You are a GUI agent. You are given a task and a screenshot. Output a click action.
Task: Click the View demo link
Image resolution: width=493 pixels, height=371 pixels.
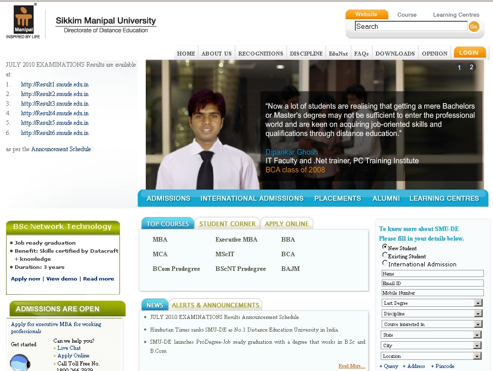tap(62, 279)
